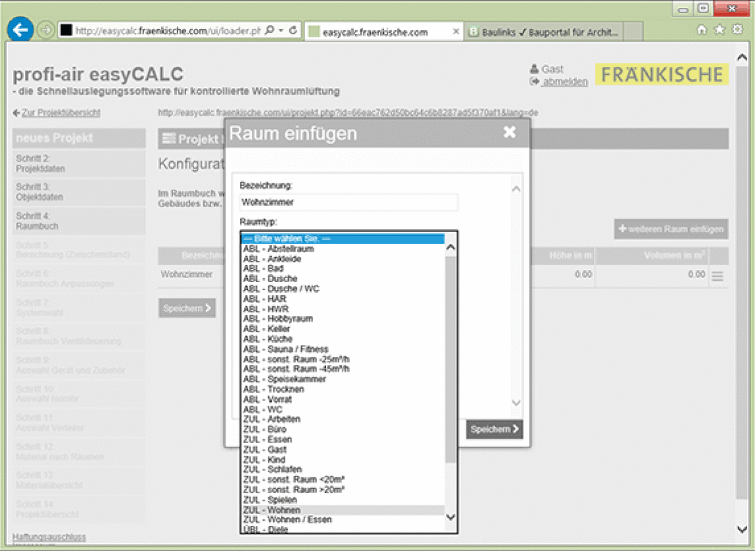Viewport: 755px width, 551px height.
Task: Pick ABL - Küche from list
Action: click(343, 339)
